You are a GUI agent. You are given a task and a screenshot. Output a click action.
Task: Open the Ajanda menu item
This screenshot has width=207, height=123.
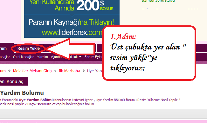pyautogui.click(x=56, y=57)
